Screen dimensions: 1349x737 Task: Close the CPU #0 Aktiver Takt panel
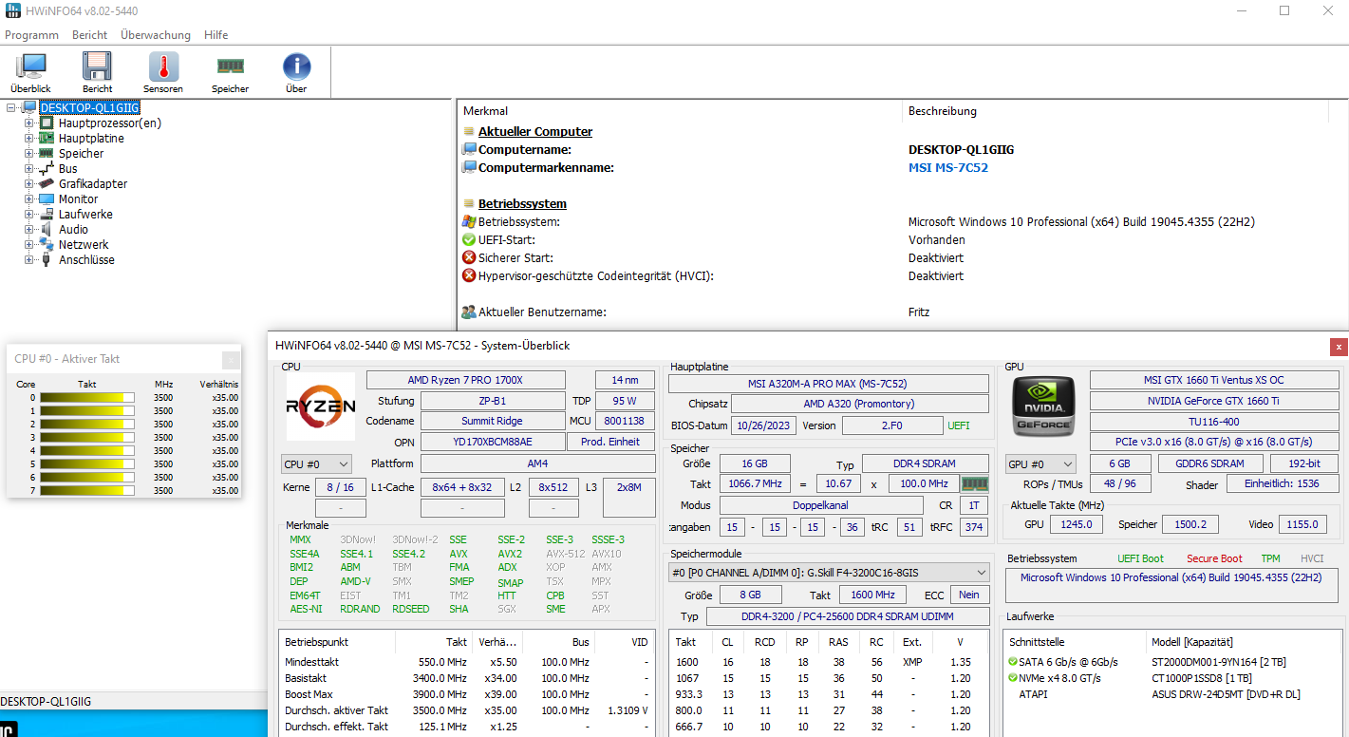231,359
